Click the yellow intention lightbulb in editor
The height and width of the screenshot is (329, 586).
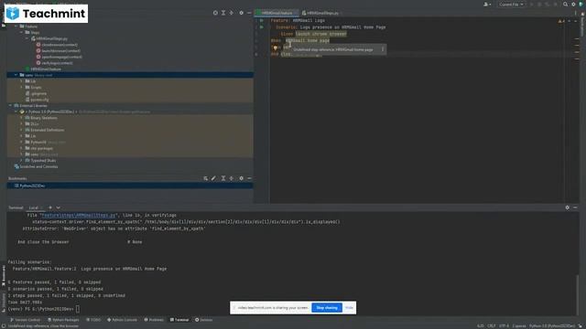point(276,48)
